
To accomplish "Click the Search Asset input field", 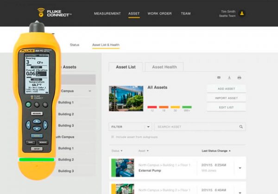I will click(x=195, y=127).
